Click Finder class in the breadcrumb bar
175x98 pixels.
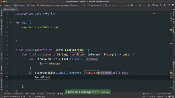[31, 5]
